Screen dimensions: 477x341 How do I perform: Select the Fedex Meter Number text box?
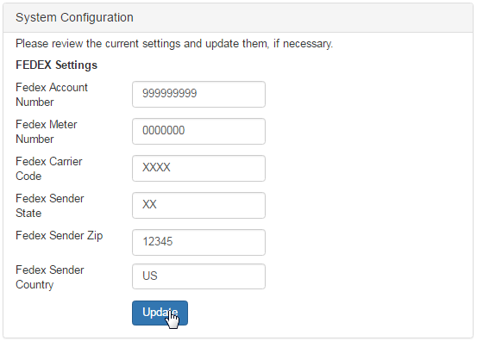click(x=198, y=131)
